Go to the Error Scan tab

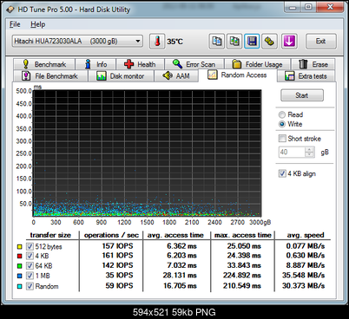pos(194,64)
